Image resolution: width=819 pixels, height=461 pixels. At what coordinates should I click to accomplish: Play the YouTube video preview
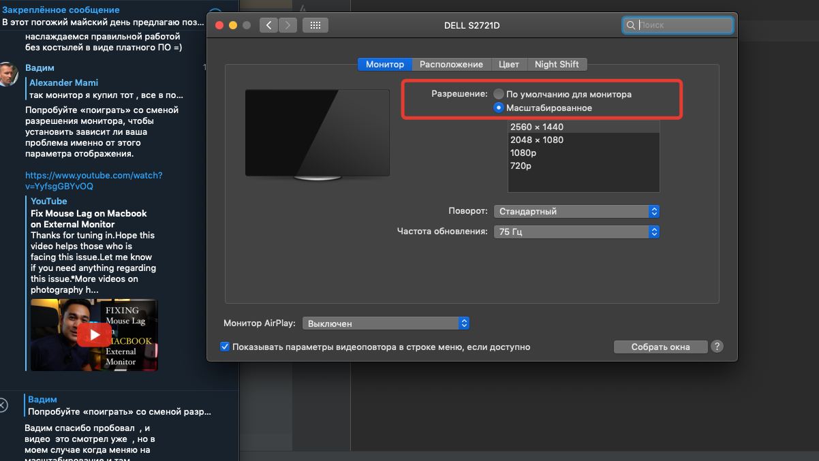[x=94, y=334]
